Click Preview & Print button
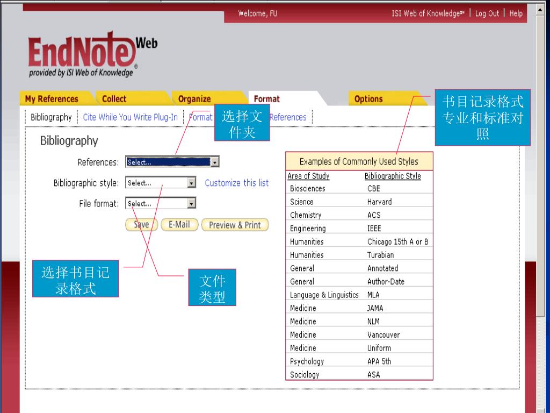550x413 pixels. (x=235, y=225)
